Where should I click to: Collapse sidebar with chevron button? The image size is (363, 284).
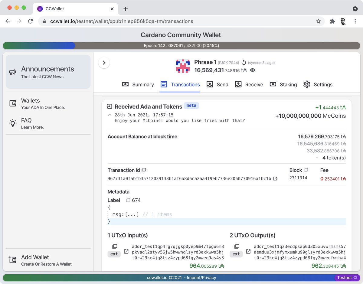[x=104, y=63]
